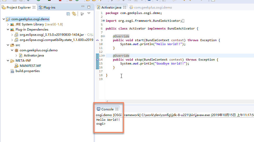Click the src source folder icon
254x142 pixels.
point(12,45)
